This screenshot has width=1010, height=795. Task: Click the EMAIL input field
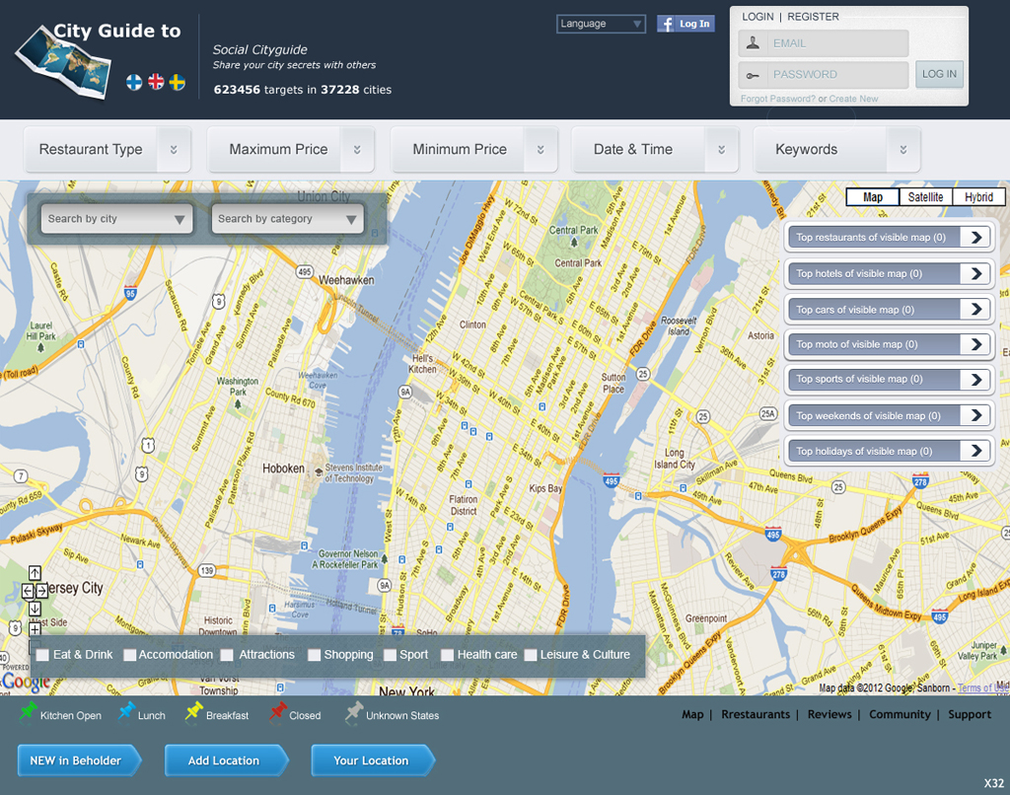[x=824, y=43]
